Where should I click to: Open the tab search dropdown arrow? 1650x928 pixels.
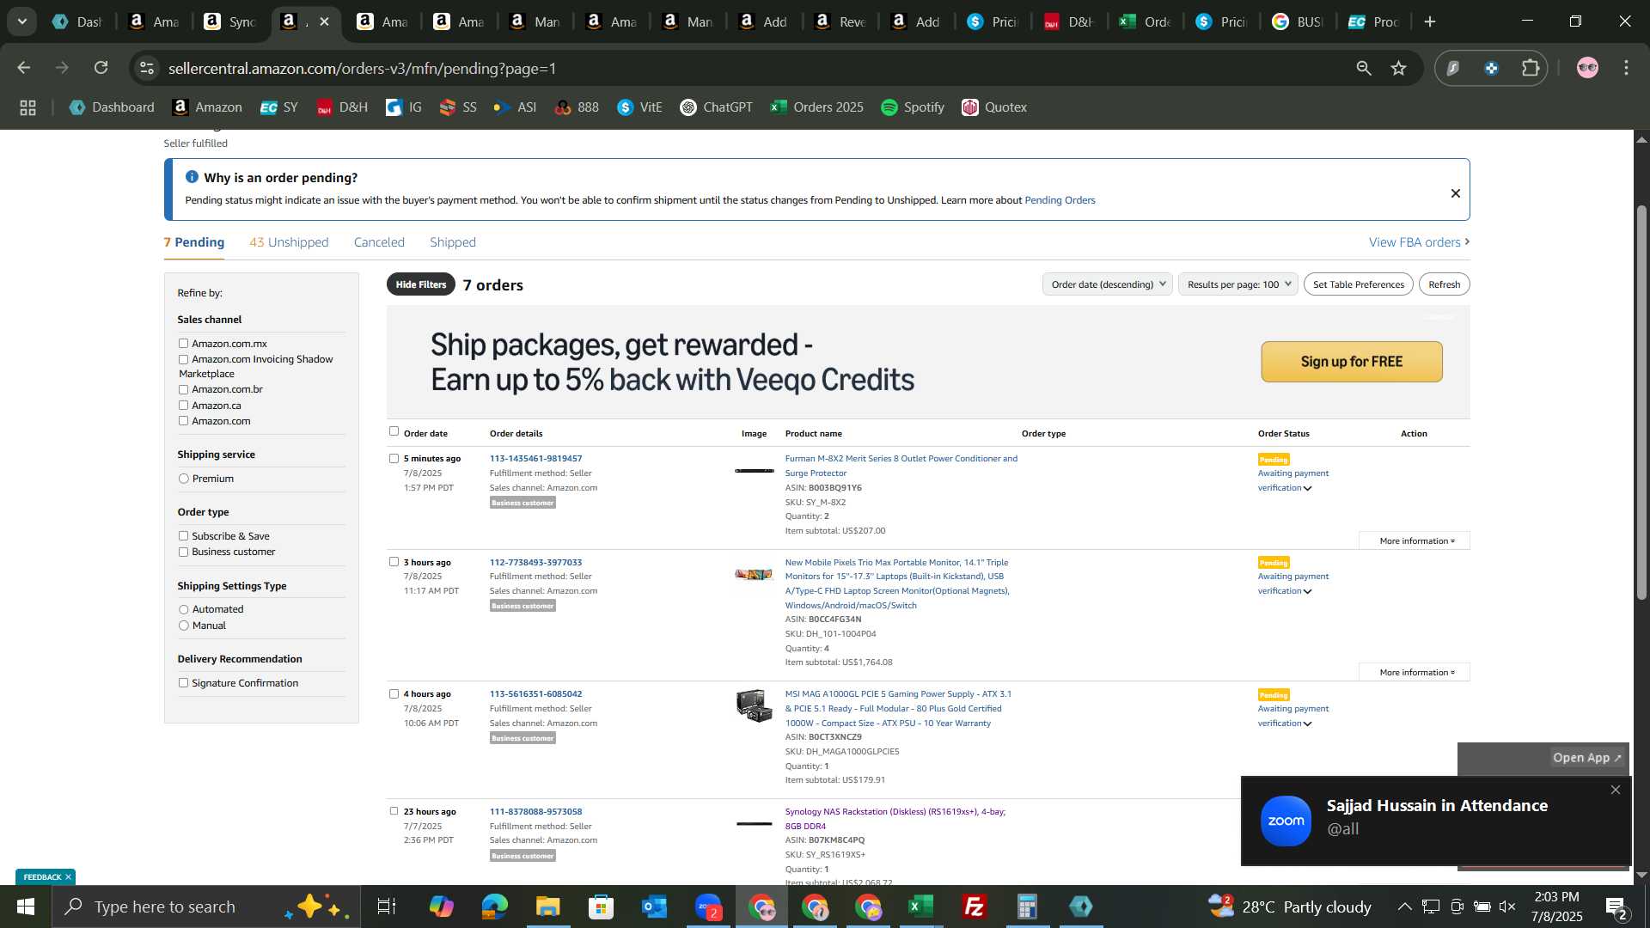point(21,21)
